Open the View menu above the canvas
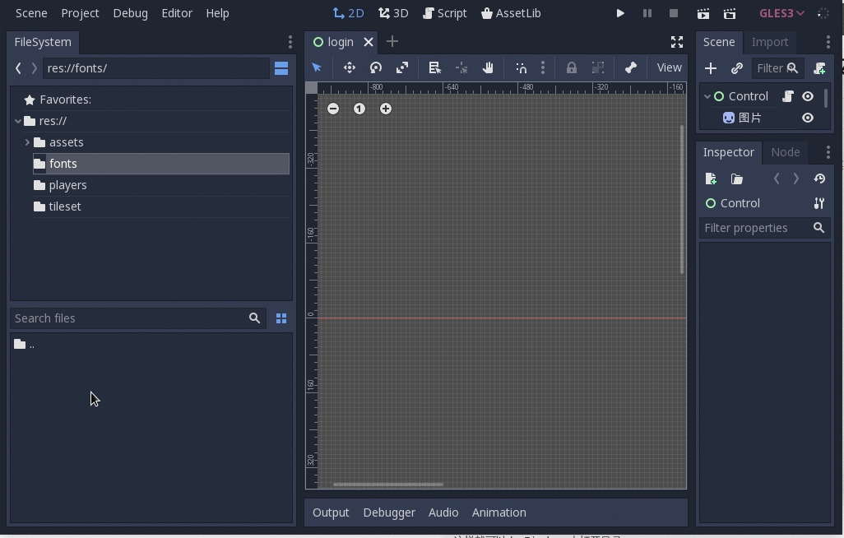 (x=669, y=67)
